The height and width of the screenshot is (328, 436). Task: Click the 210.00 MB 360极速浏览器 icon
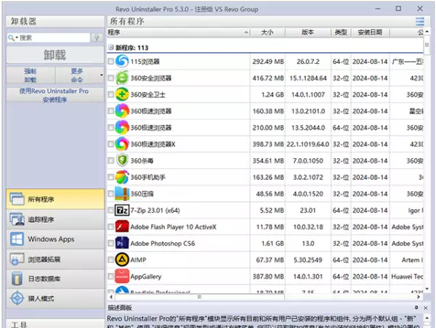122,128
